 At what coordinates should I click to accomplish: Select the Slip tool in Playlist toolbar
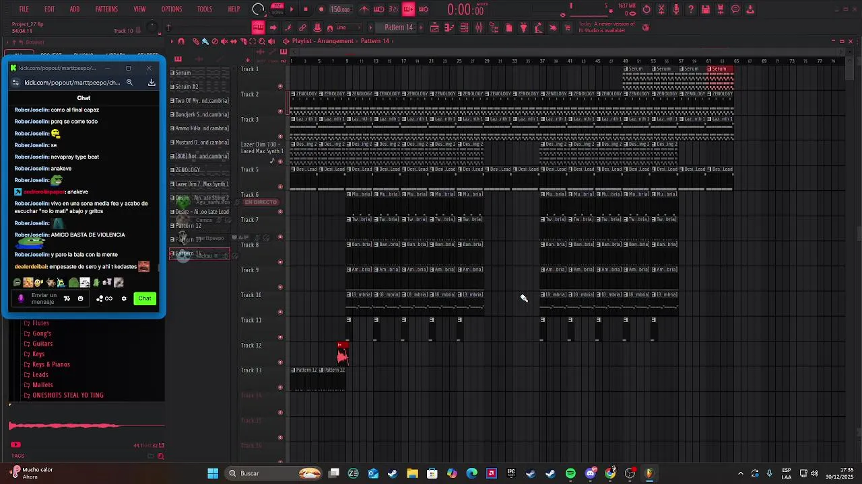pos(234,42)
